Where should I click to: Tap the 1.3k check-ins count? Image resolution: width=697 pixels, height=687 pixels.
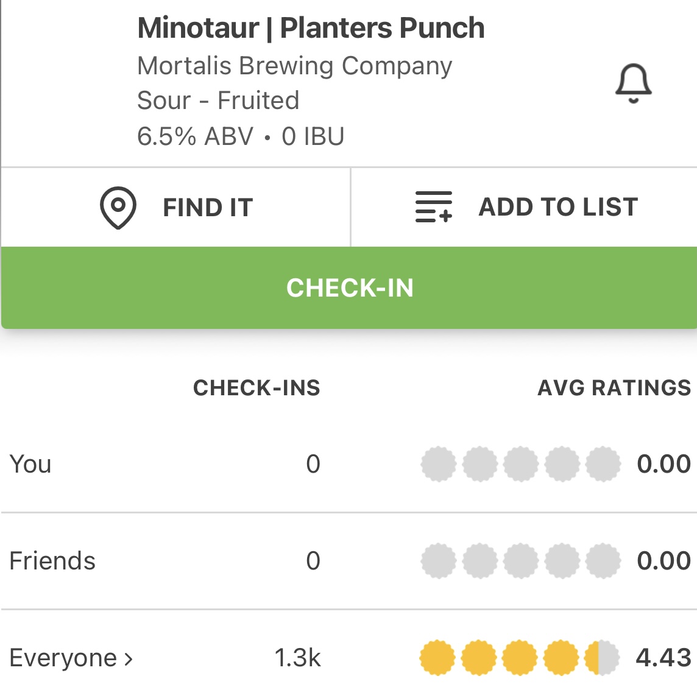297,658
